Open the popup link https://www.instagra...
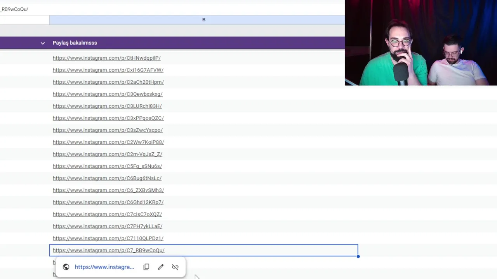497x279 pixels. click(104, 267)
